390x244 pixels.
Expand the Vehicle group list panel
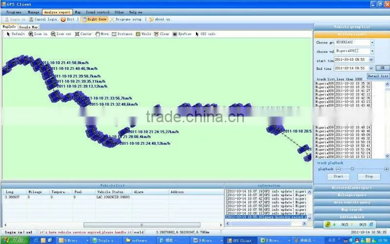click(x=352, y=27)
